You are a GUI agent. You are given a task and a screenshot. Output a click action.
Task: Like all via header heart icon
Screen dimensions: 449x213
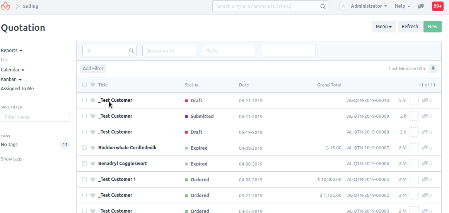coord(92,85)
